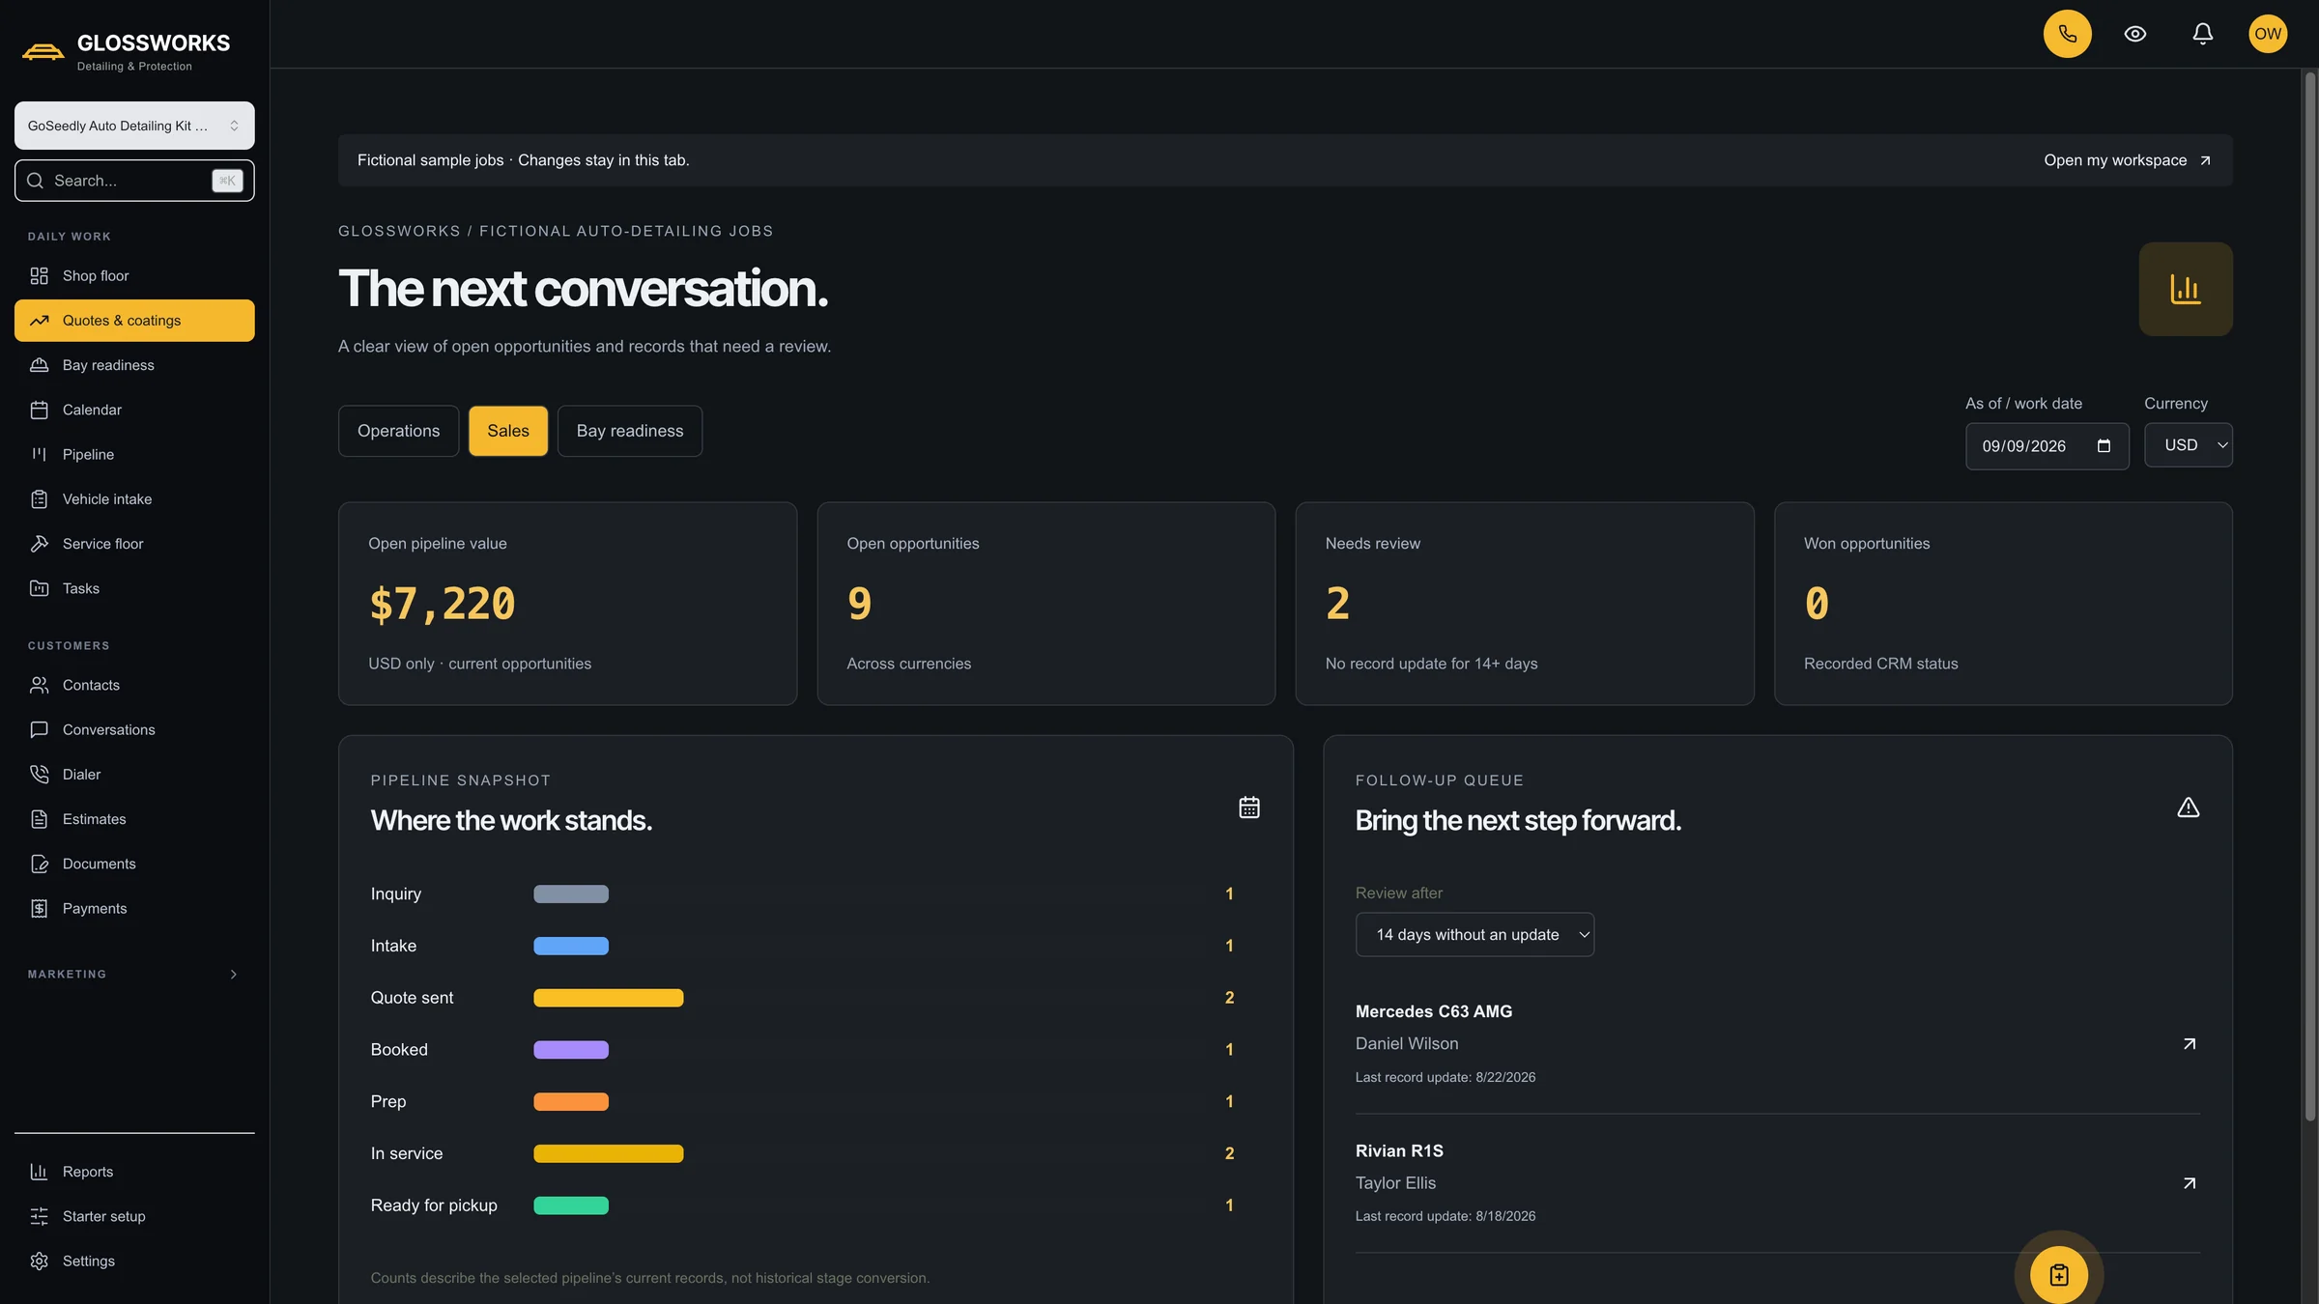Screen dimensions: 2319x1304
Task: Open Mercedes C63 AMG record arrow
Action: [x=2189, y=1044]
